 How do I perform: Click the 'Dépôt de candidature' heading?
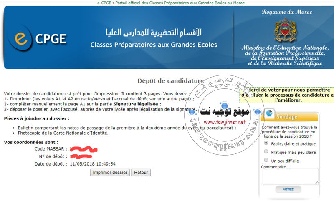[x=171, y=81]
